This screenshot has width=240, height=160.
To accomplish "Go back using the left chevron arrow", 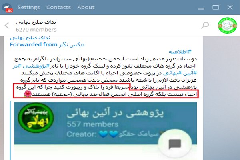I will 7,26.
